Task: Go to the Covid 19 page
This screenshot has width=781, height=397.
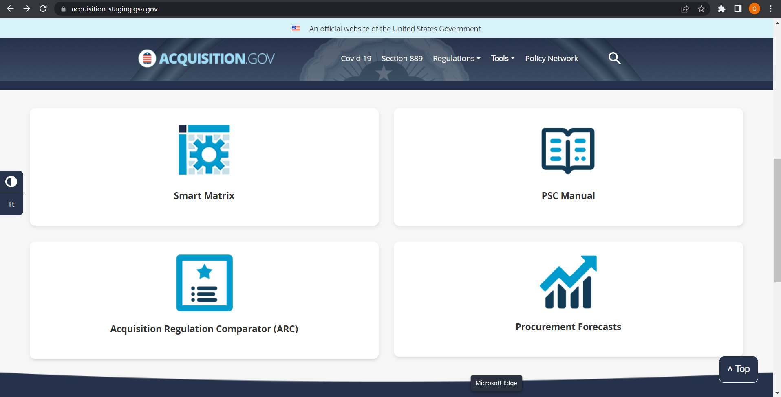Action: point(356,59)
